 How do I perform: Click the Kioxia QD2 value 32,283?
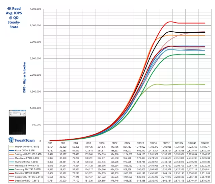pyautogui.click(x=63, y=150)
